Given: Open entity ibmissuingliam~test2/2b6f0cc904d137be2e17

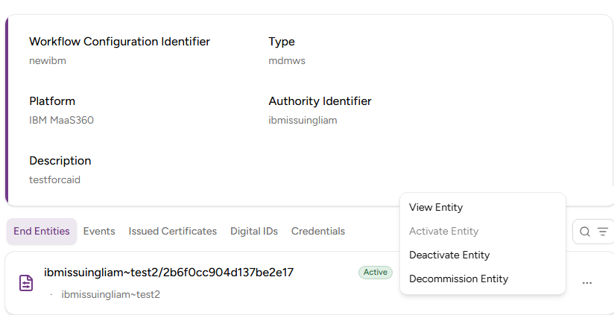Looking at the screenshot, I should [168, 273].
